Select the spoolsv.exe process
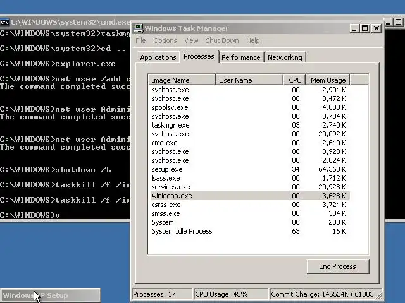 click(x=250, y=107)
